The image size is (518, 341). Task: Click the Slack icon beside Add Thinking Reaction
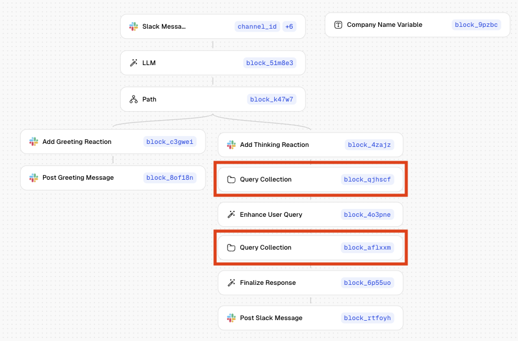tap(231, 145)
